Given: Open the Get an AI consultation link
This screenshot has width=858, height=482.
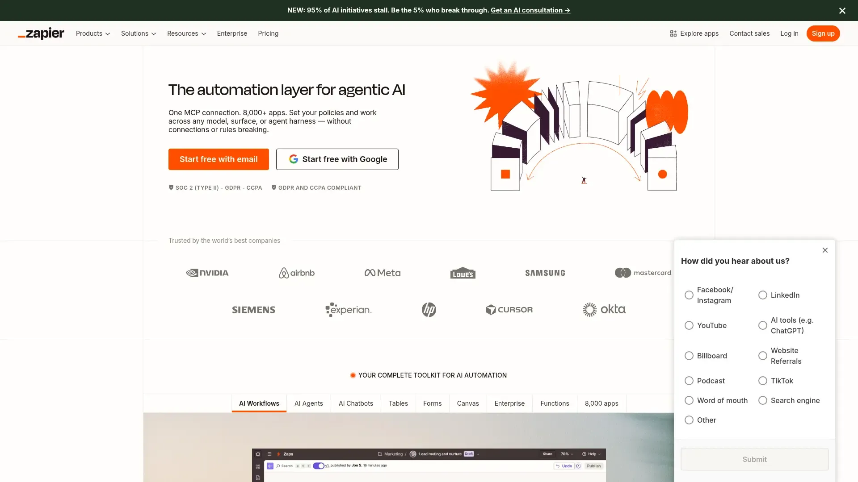Looking at the screenshot, I should 530,10.
